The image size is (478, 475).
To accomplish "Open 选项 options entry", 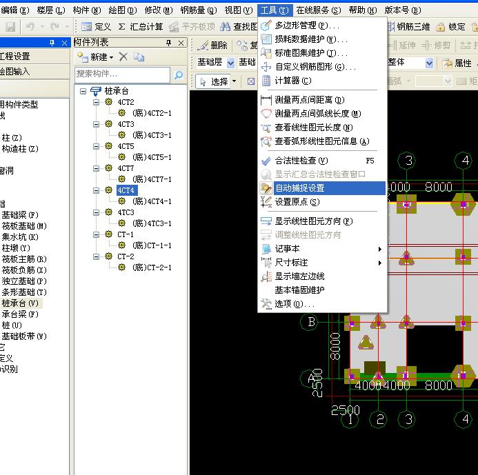I will (322, 304).
